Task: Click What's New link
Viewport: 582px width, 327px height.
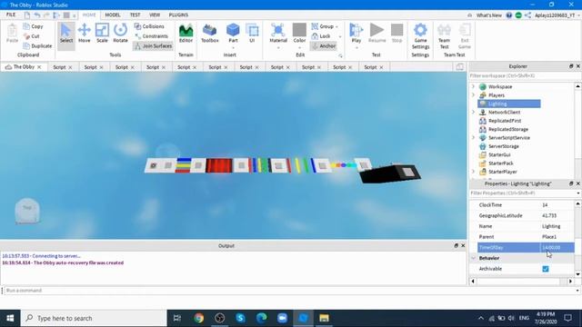Action: coord(489,15)
